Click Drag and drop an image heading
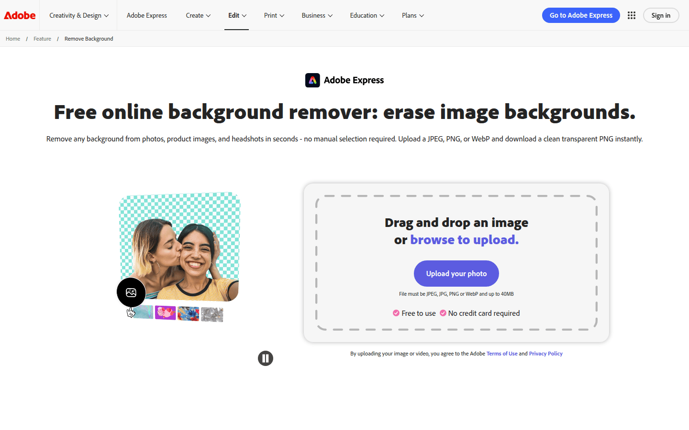 click(x=456, y=223)
